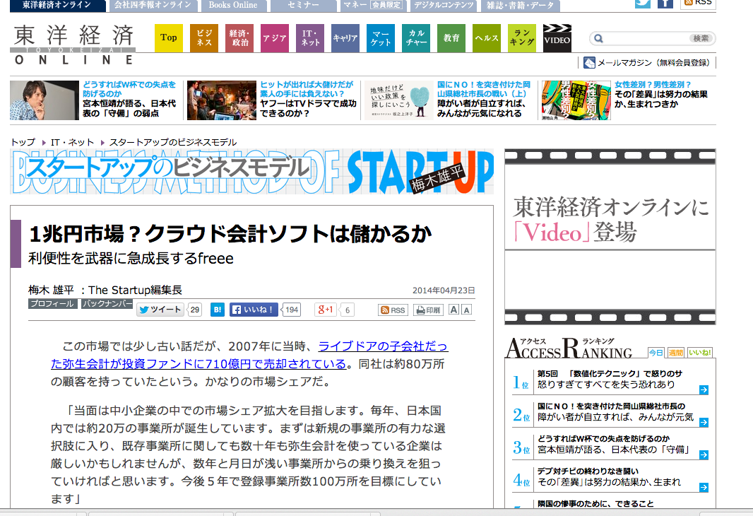Screen dimensions: 753x516
Task: Print the article using 印刷 button
Action: coord(428,310)
